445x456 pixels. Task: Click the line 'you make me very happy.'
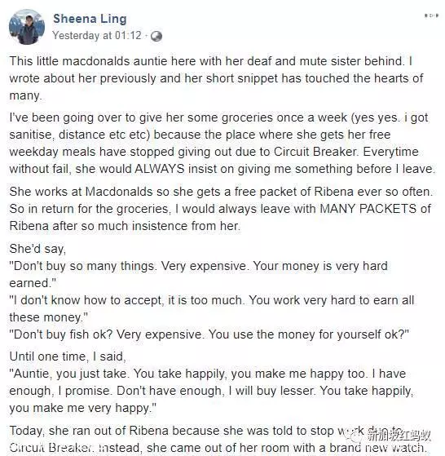tap(82, 408)
